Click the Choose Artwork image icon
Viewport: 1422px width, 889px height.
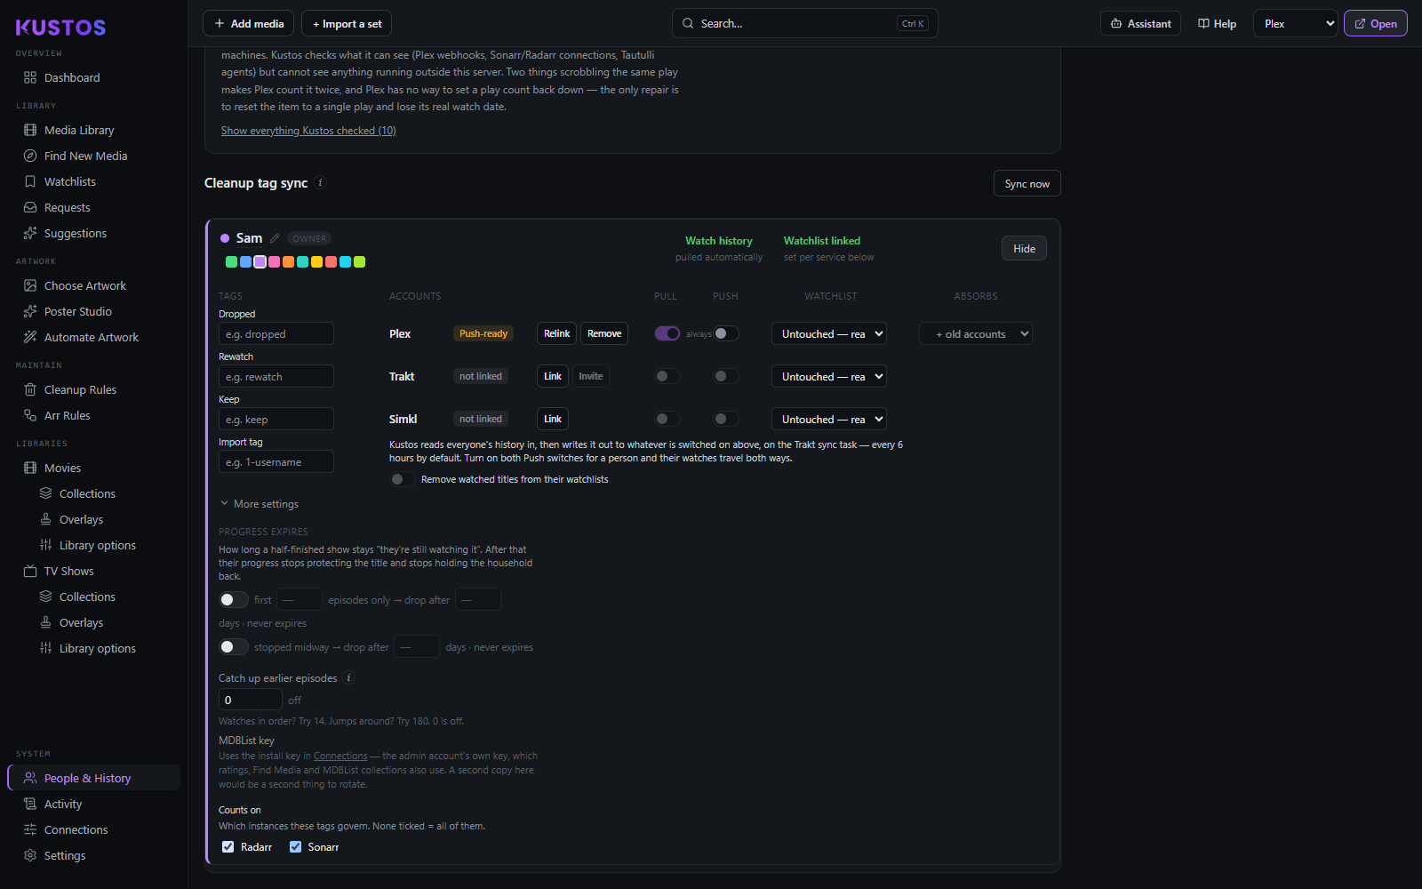pyautogui.click(x=30, y=285)
